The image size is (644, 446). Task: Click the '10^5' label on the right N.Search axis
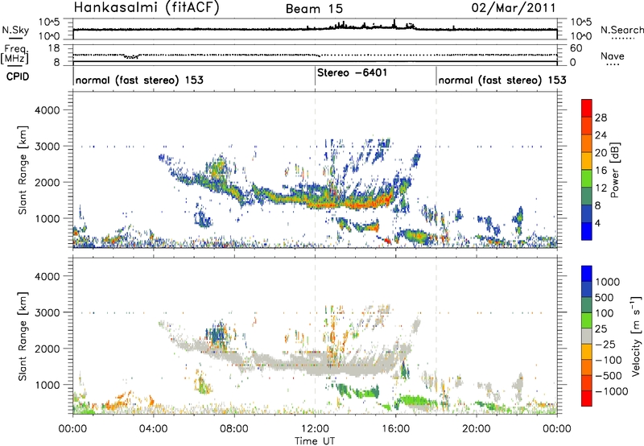click(x=581, y=23)
